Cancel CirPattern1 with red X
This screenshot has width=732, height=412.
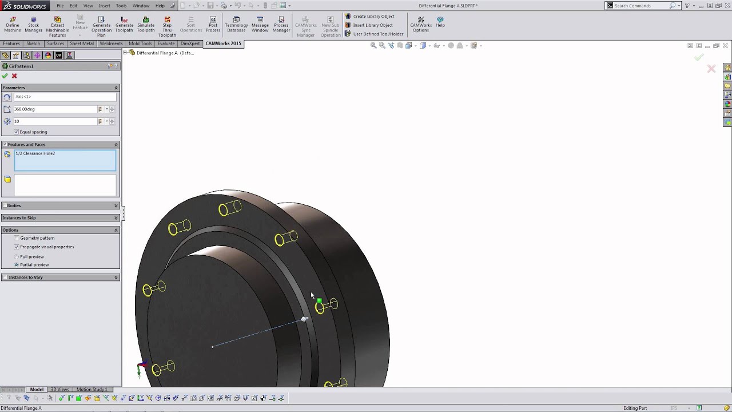tap(14, 76)
